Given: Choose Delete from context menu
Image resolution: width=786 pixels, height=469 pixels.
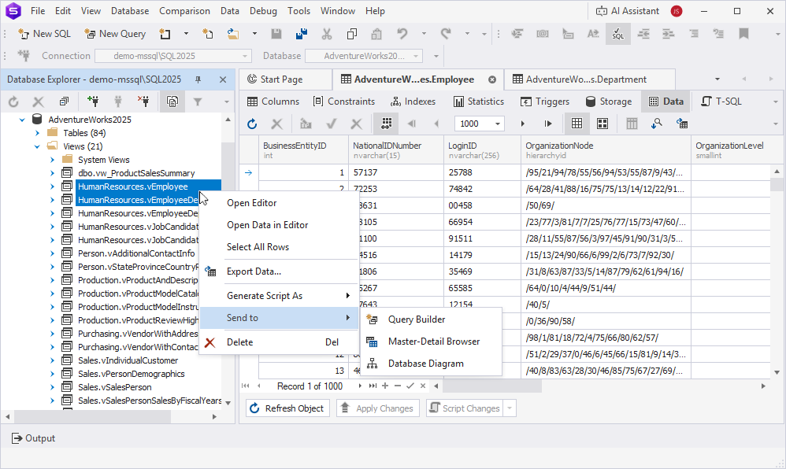Looking at the screenshot, I should pyautogui.click(x=279, y=342).
